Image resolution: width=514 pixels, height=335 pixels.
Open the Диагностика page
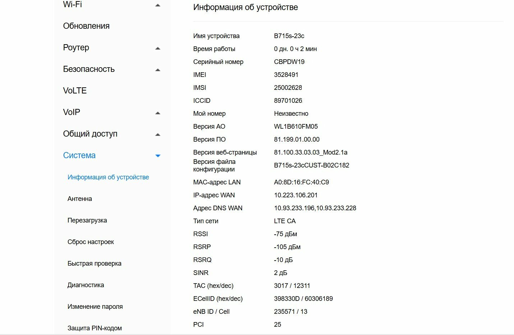tap(86, 285)
